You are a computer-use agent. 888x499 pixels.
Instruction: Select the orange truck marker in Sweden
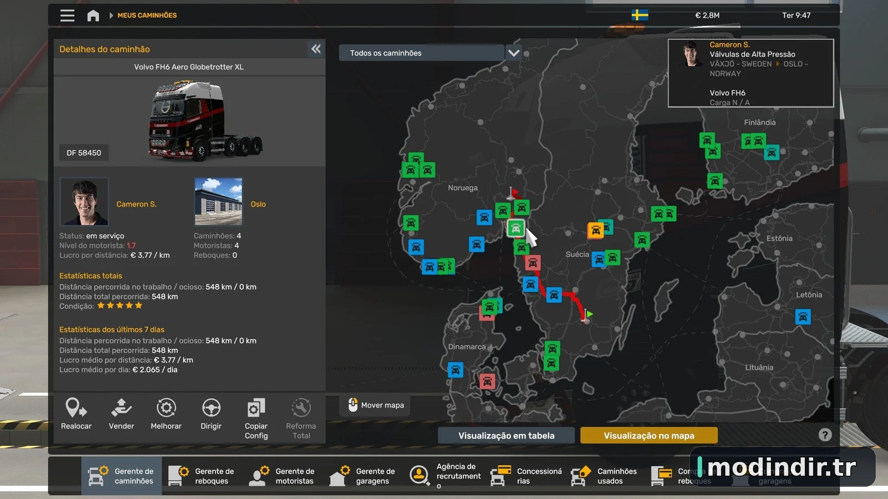[595, 230]
